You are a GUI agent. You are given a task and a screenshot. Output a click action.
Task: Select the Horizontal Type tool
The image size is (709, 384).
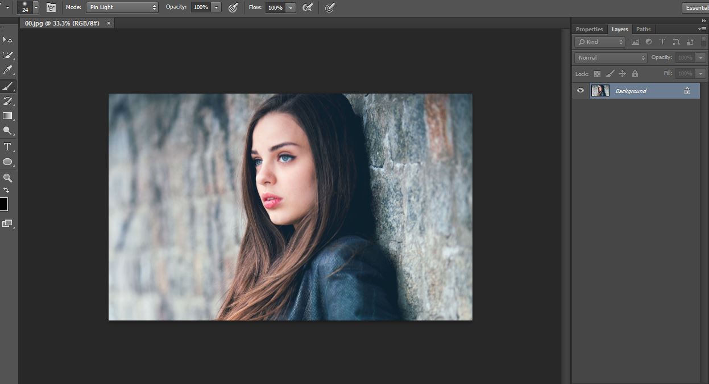pos(7,147)
